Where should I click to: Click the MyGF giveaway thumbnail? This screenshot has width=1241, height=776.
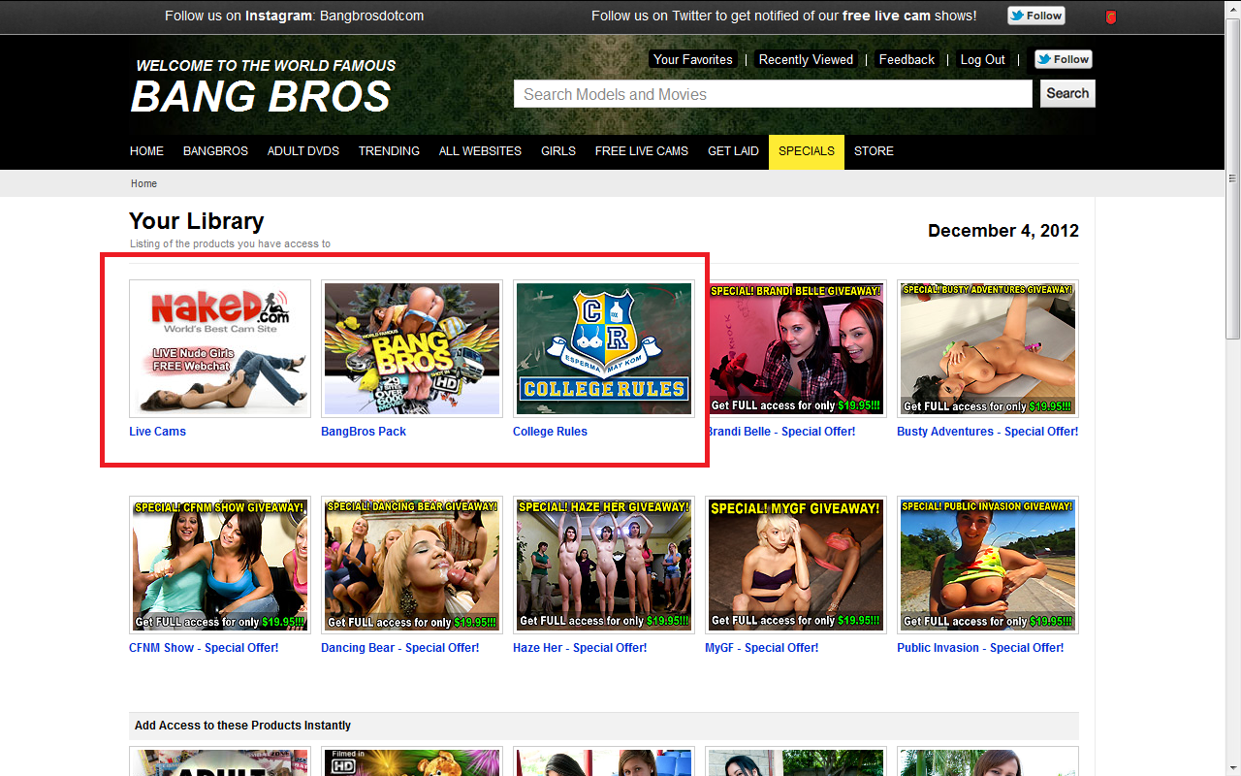click(x=796, y=566)
